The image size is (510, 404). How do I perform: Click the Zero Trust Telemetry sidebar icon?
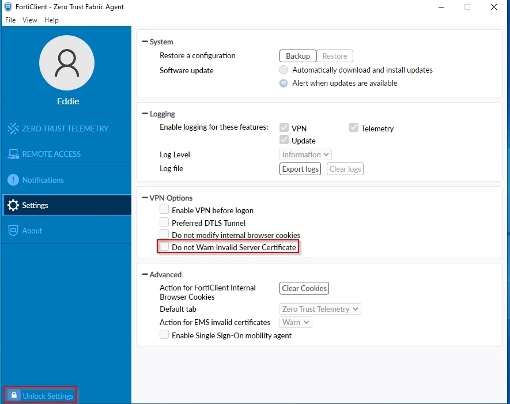pyautogui.click(x=13, y=129)
